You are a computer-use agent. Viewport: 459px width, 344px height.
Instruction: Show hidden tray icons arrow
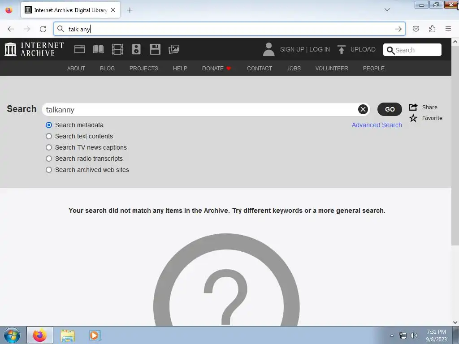pyautogui.click(x=392, y=335)
